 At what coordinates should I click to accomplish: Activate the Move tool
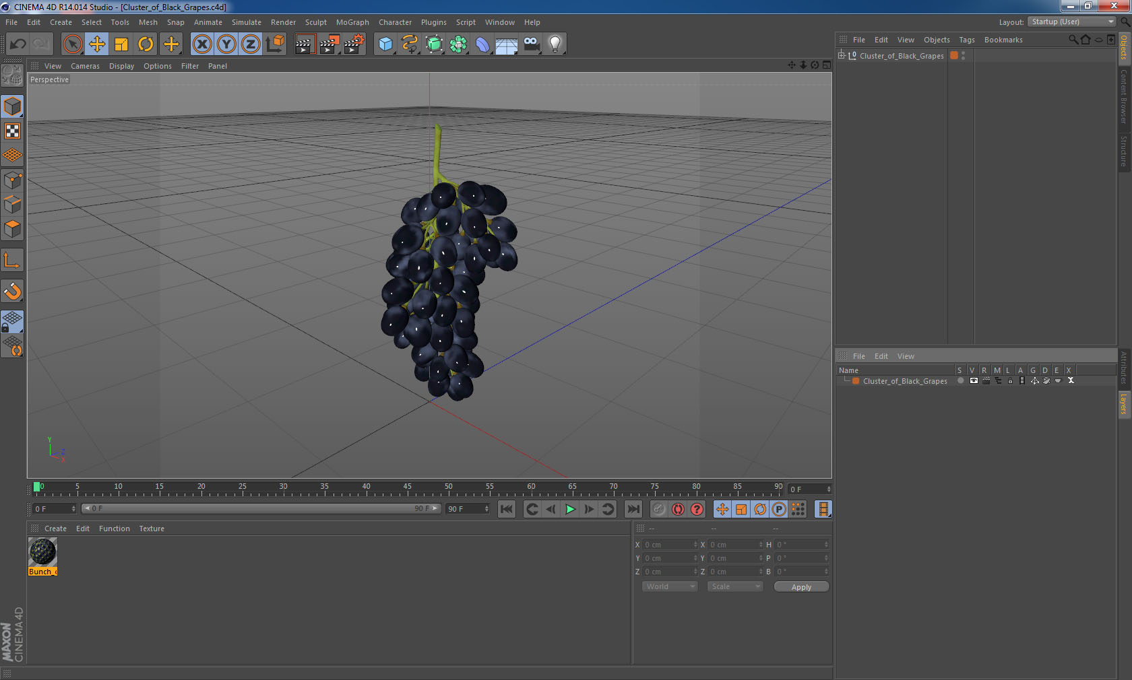[97, 44]
